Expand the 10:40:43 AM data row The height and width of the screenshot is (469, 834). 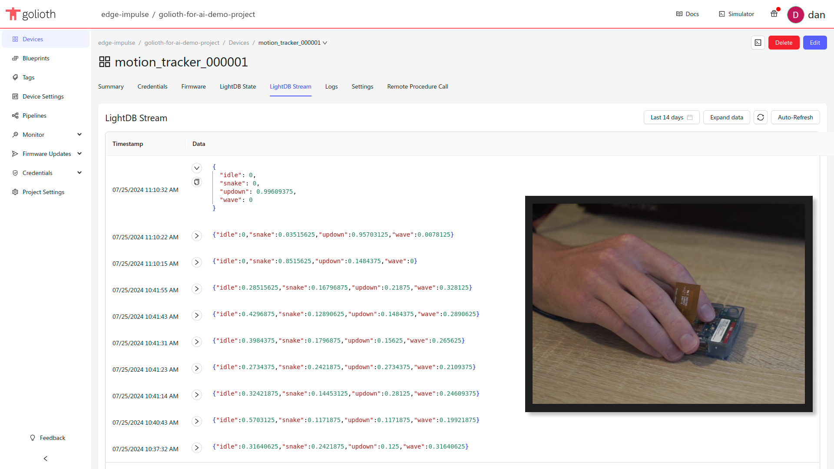click(197, 421)
